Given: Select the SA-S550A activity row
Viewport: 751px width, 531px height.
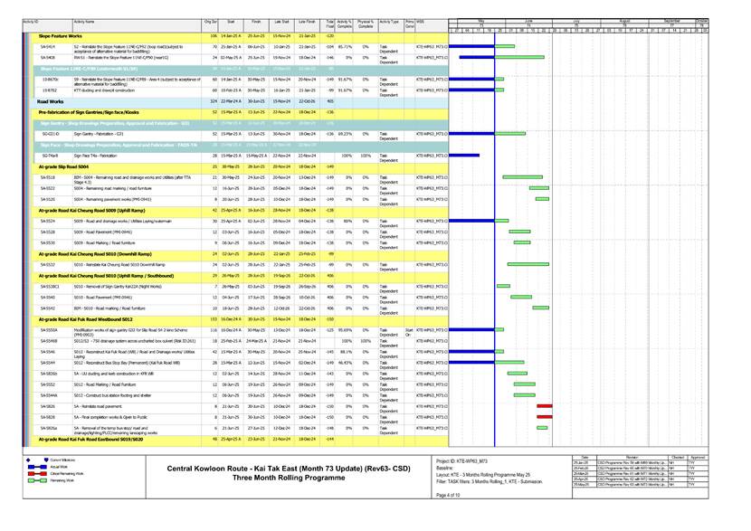Looking at the screenshot, I should 136,331.
